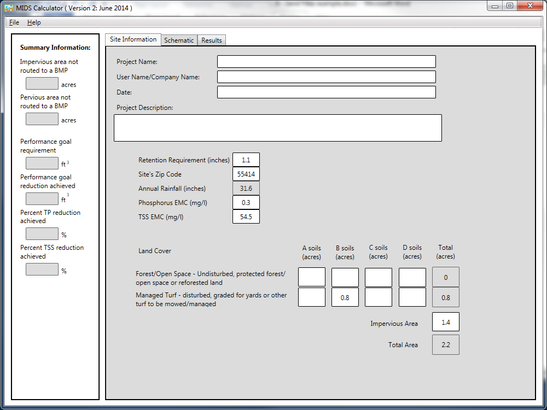The width and height of the screenshot is (547, 410).
Task: Edit the TSS EMC value
Action: coord(246,216)
